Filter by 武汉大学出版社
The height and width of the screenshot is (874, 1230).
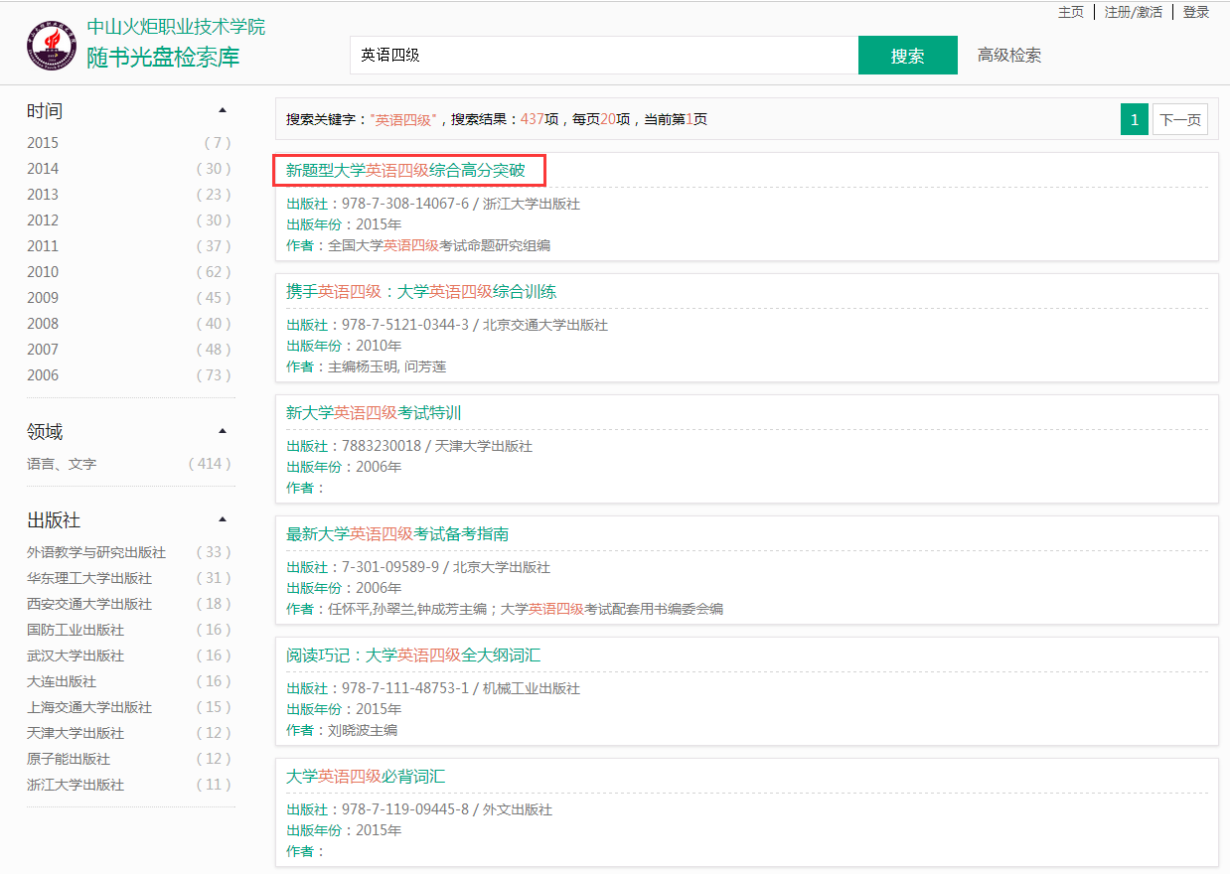pyautogui.click(x=76, y=655)
